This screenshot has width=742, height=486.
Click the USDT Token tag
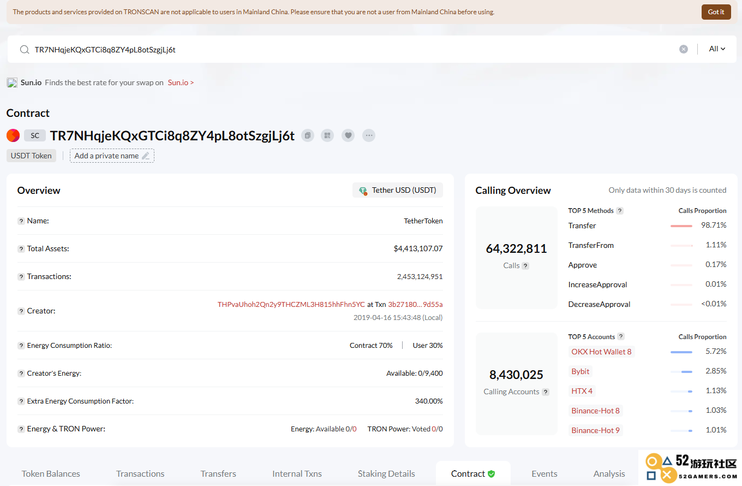[31, 156]
